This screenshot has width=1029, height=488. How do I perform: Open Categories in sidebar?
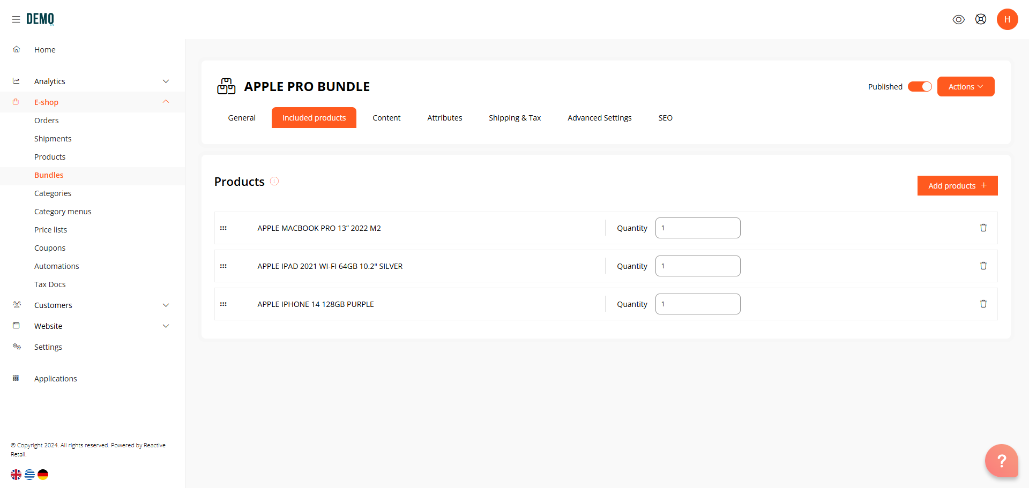(x=53, y=193)
